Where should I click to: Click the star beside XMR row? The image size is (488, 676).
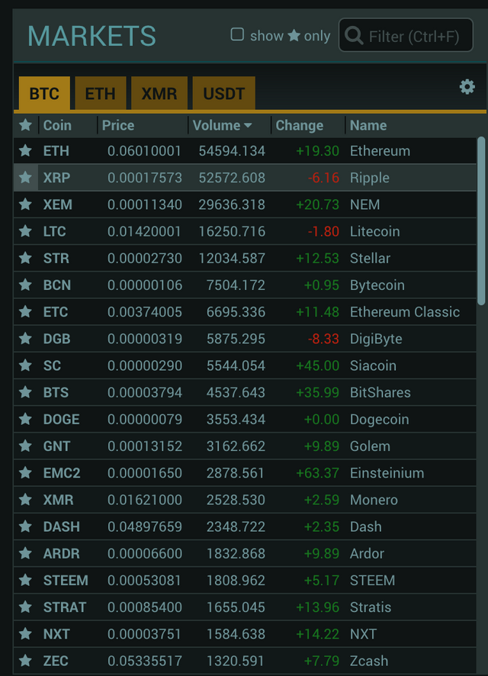(x=25, y=499)
